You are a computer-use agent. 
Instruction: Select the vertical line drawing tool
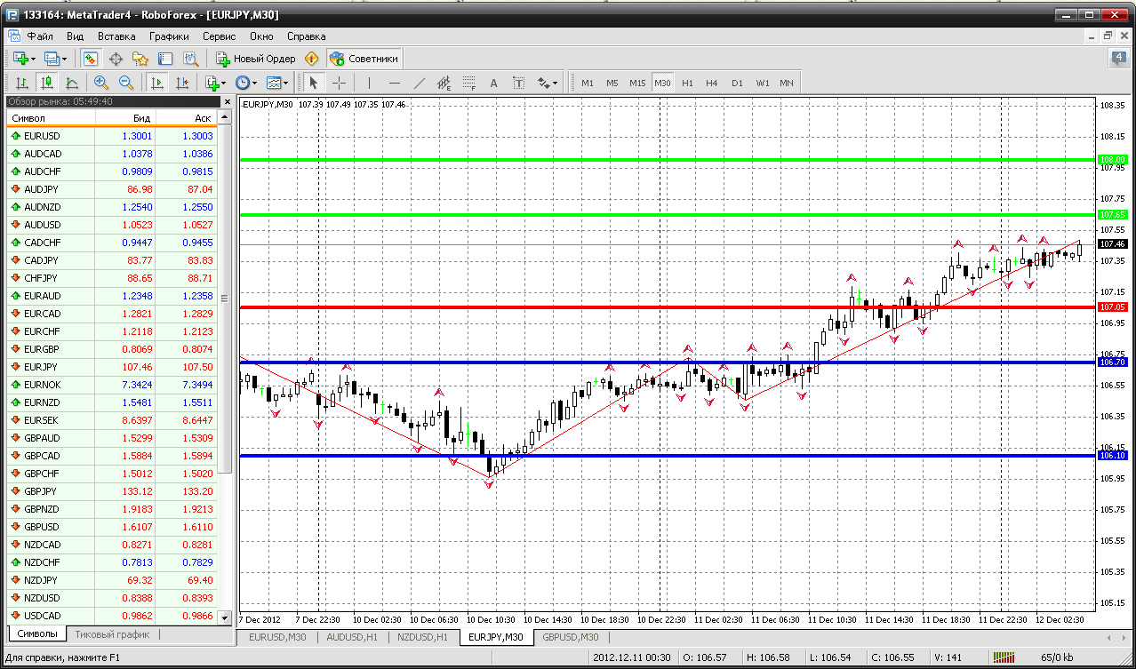[x=369, y=83]
